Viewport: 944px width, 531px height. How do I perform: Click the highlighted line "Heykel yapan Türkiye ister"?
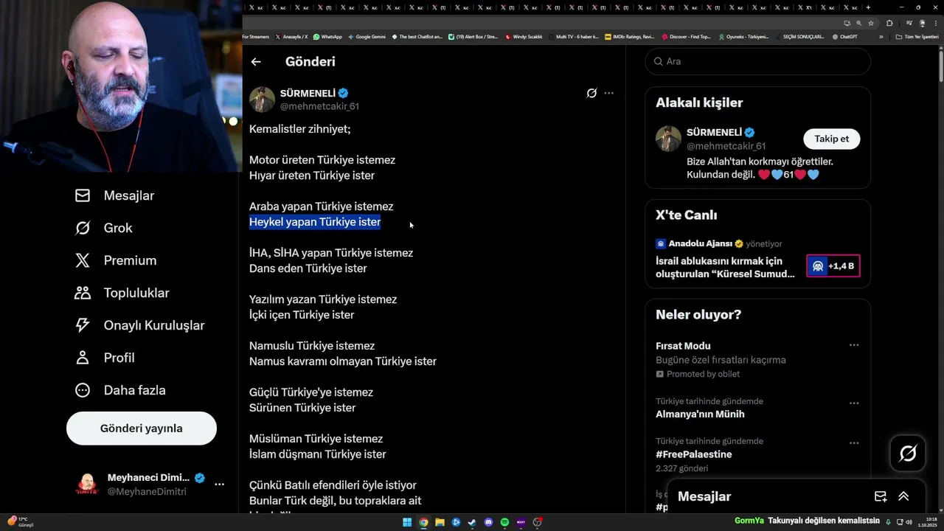(x=315, y=222)
